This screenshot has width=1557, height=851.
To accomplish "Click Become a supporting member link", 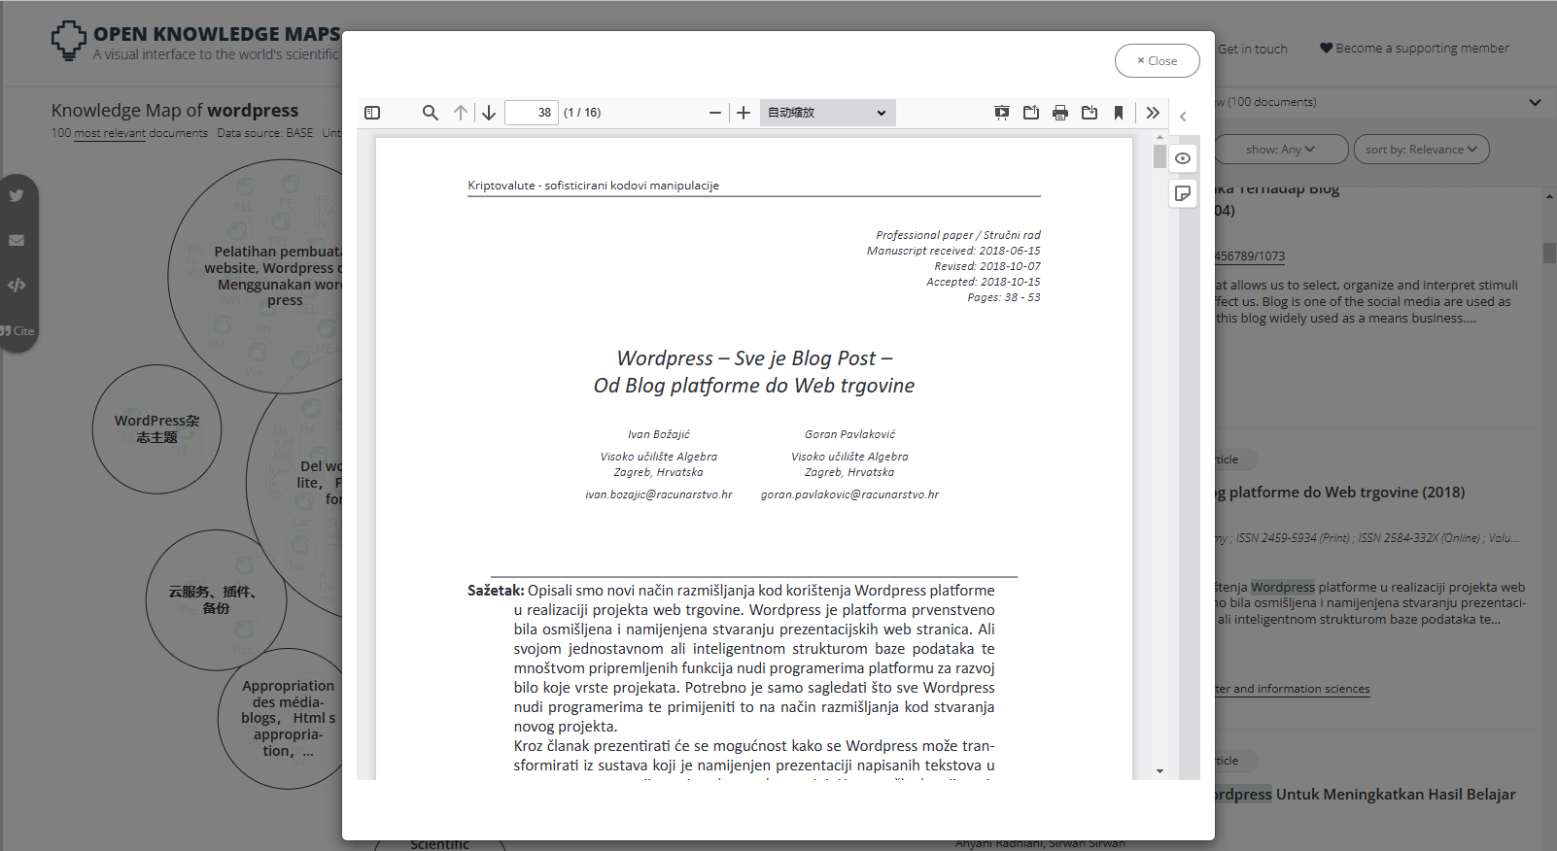I will [x=1414, y=49].
